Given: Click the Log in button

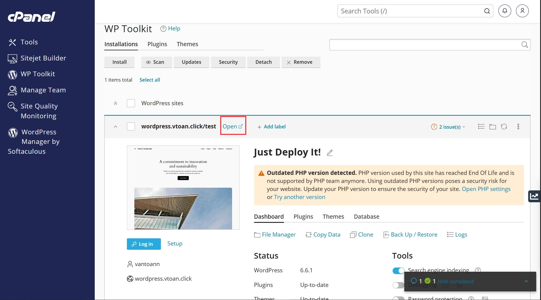Looking at the screenshot, I should (x=144, y=244).
